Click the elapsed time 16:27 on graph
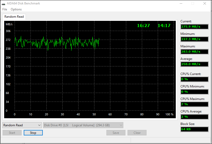This screenshot has width=212, height=144. 143,26
